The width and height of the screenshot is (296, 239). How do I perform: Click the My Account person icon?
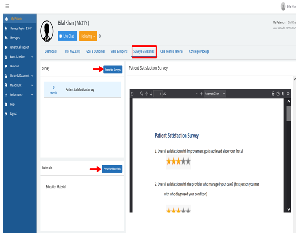pyautogui.click(x=6, y=85)
